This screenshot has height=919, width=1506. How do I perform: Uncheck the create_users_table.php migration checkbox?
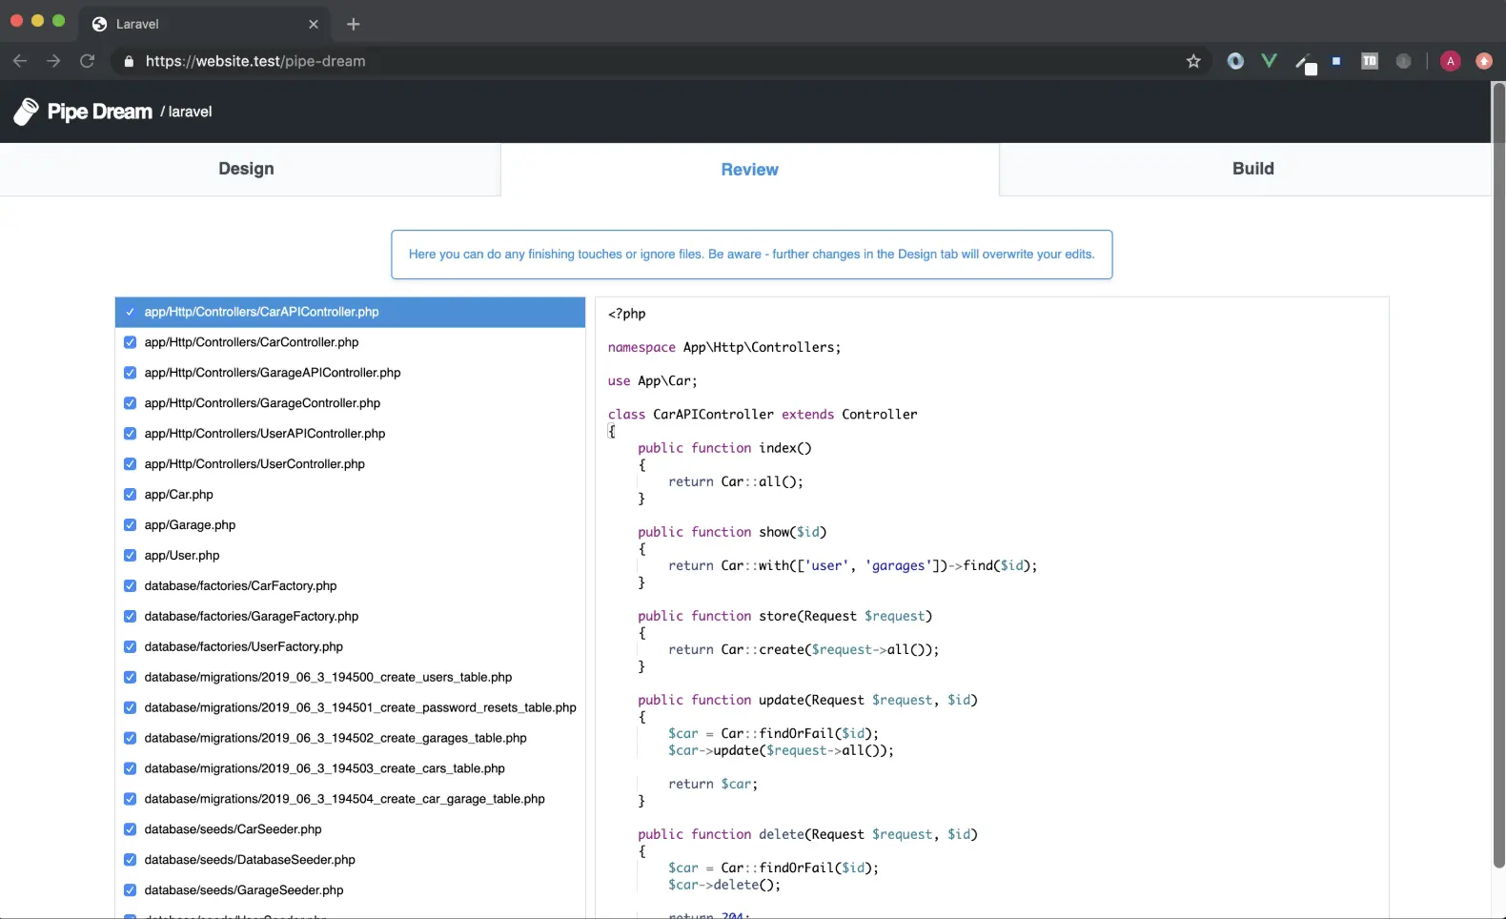click(131, 677)
